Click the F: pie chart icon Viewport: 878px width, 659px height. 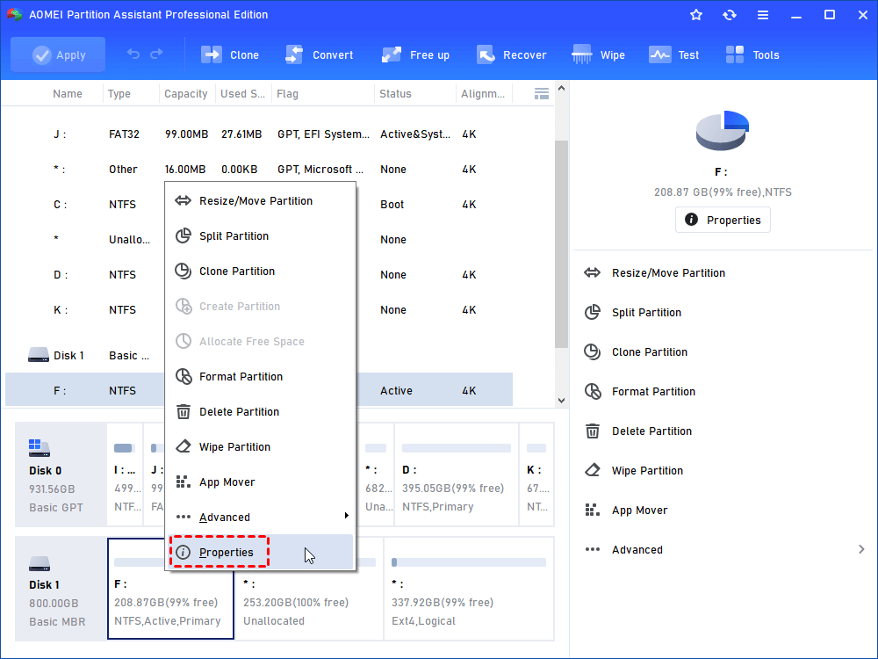(x=723, y=131)
